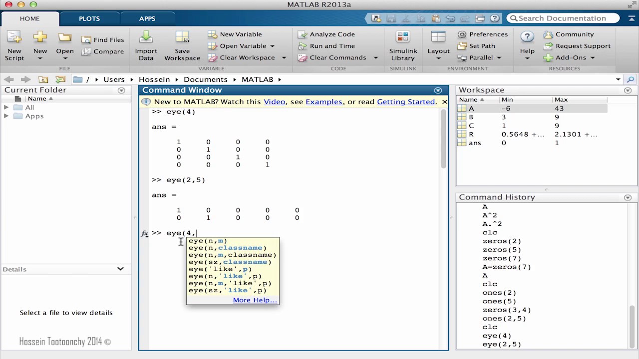Open the Workspace panel actions menu
Screen dimensions: 639x359
[628, 90]
